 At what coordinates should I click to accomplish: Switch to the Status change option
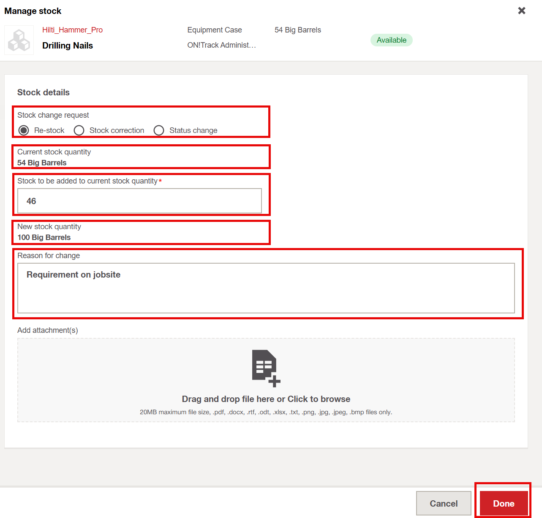[159, 130]
